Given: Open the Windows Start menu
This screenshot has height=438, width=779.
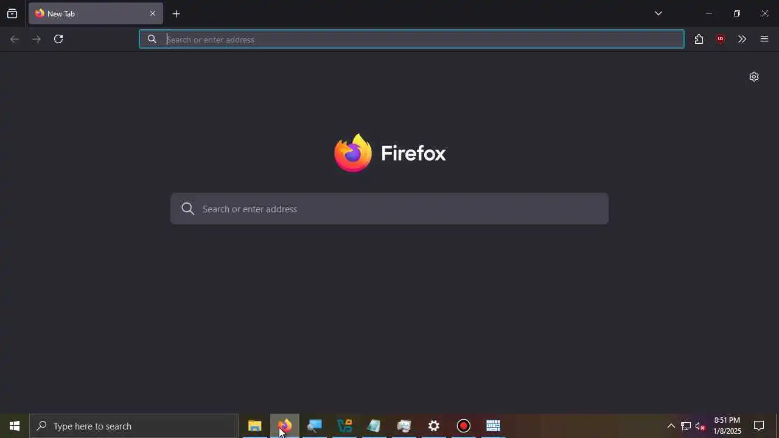Looking at the screenshot, I should 15,426.
